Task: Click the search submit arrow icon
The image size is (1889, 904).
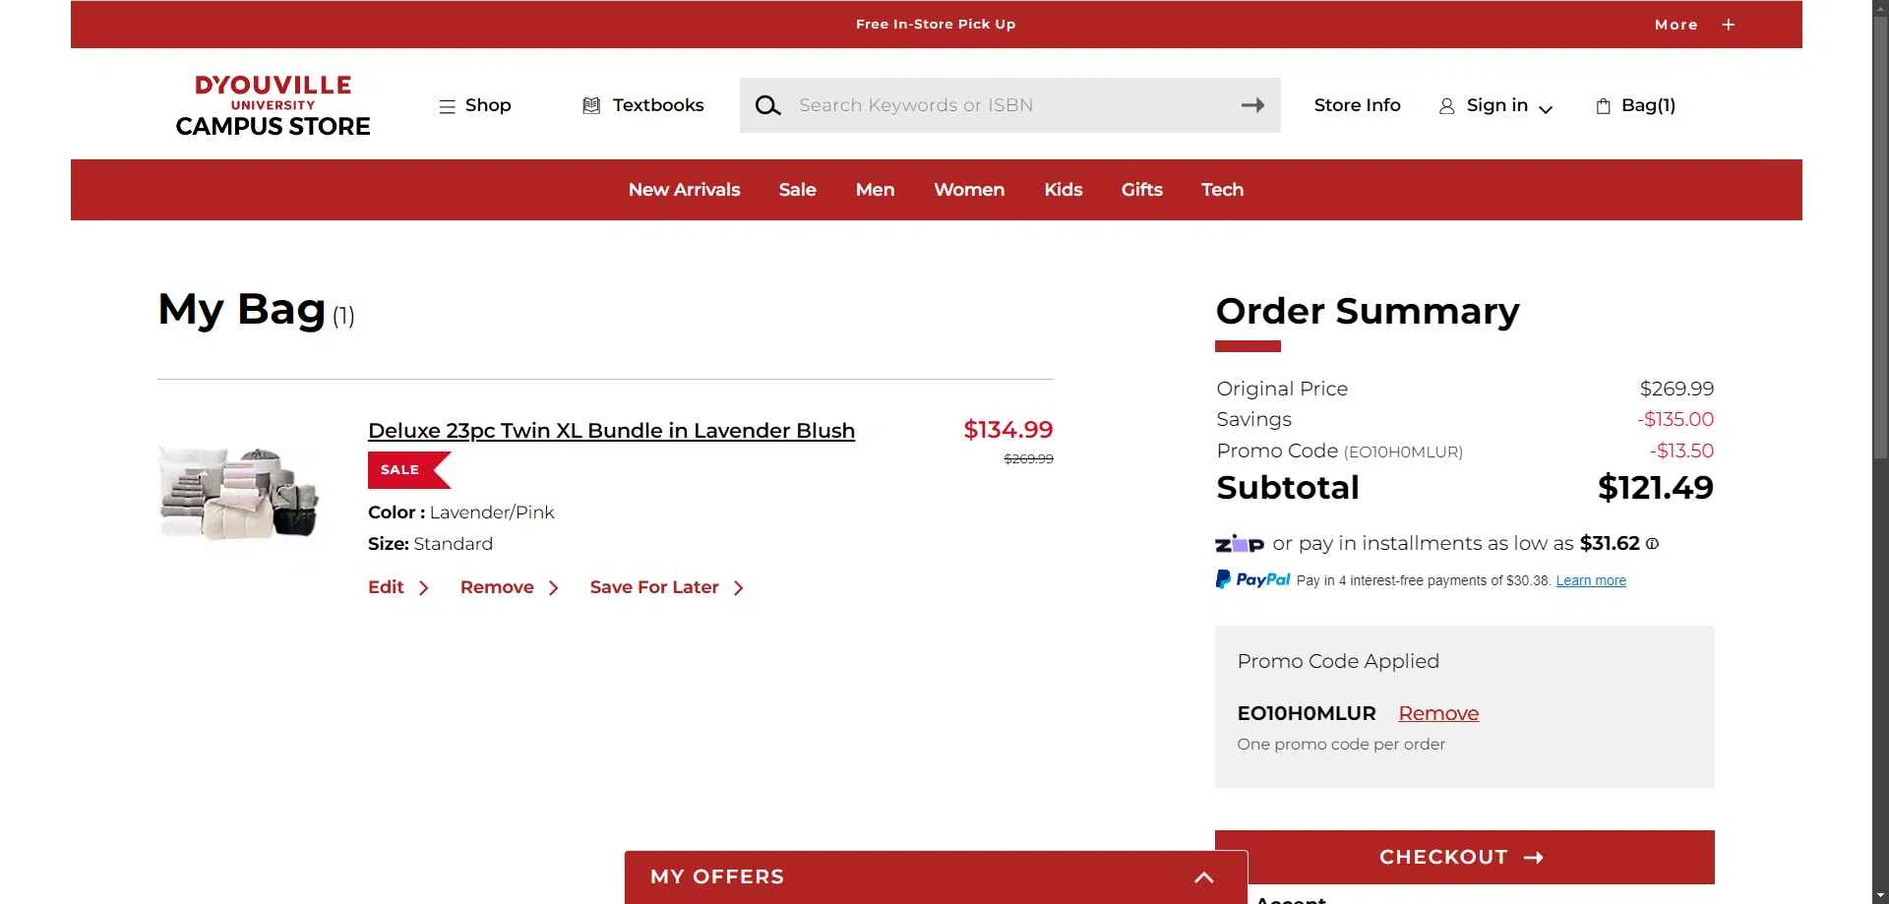Action: [x=1252, y=105]
